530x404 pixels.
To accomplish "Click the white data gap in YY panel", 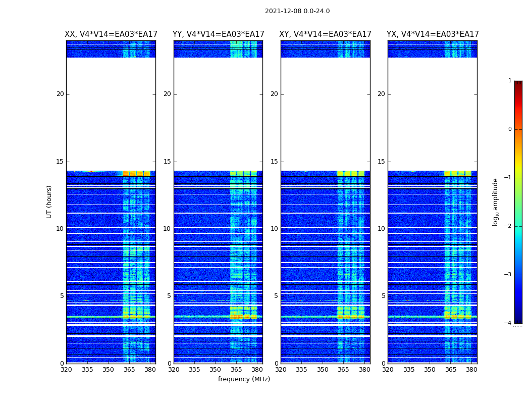I will [218, 114].
